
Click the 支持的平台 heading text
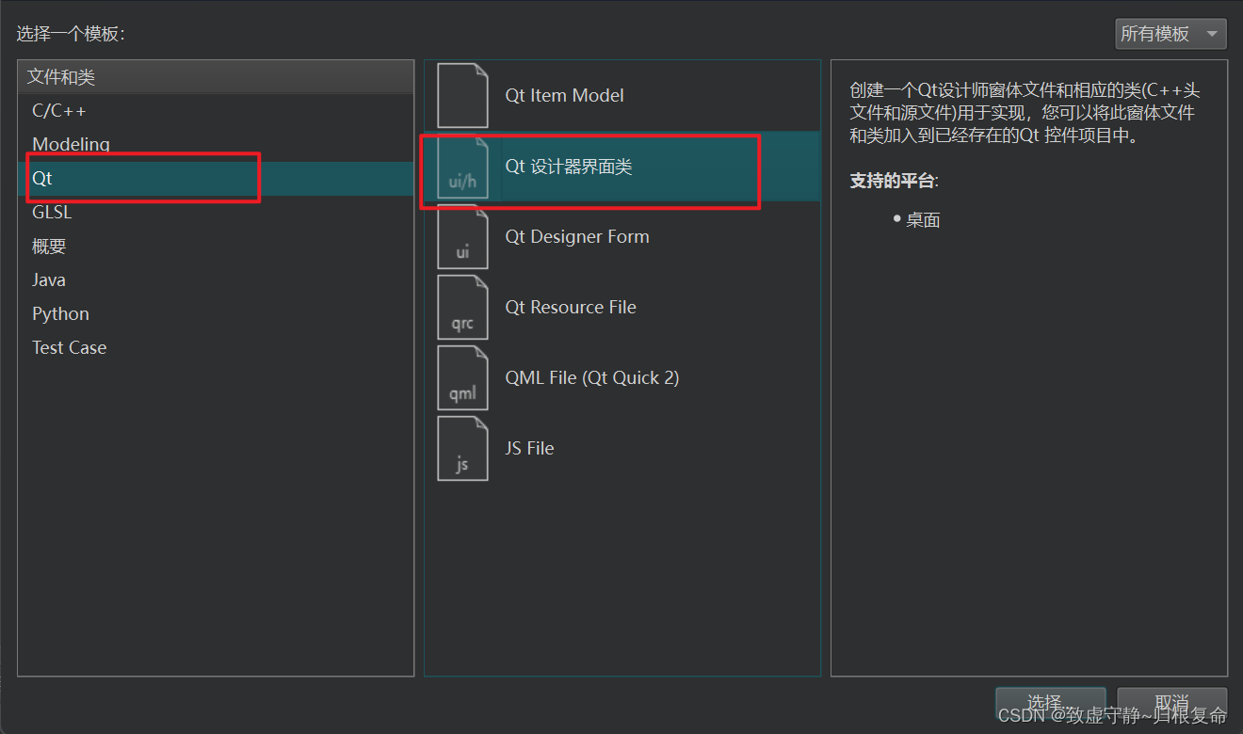[894, 181]
